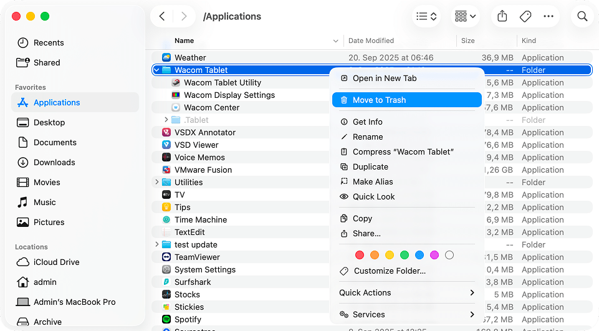The image size is (599, 331).
Task: Select Applications in the sidebar
Action: 75,102
